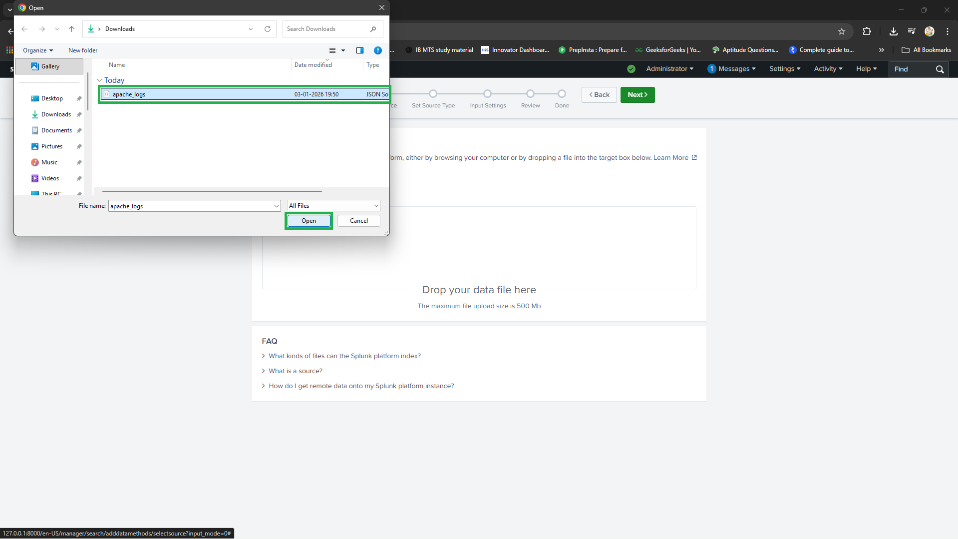Image resolution: width=958 pixels, height=539 pixels.
Task: Open Chrome media controls icon
Action: [x=912, y=31]
